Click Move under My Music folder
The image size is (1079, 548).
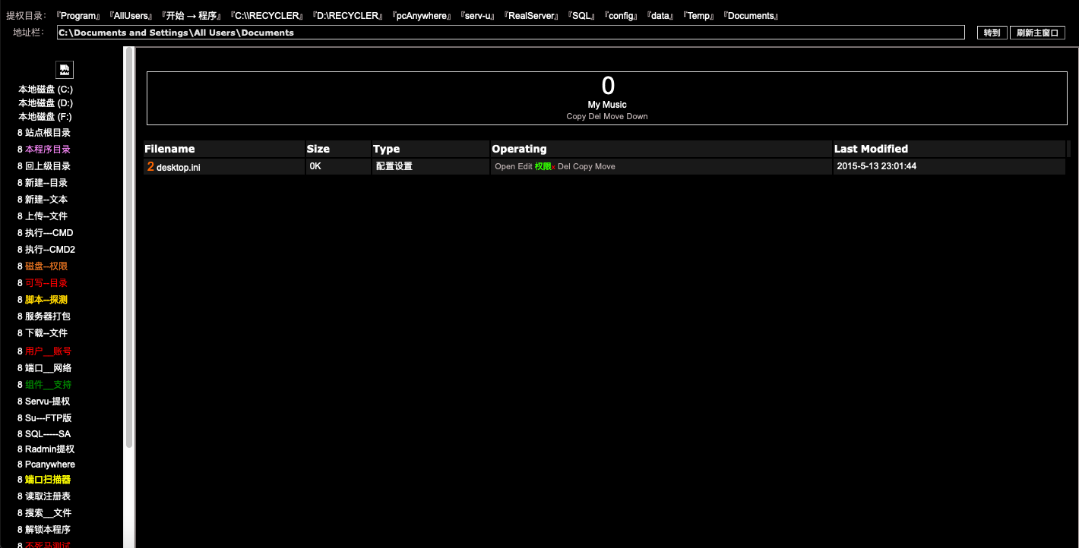614,117
